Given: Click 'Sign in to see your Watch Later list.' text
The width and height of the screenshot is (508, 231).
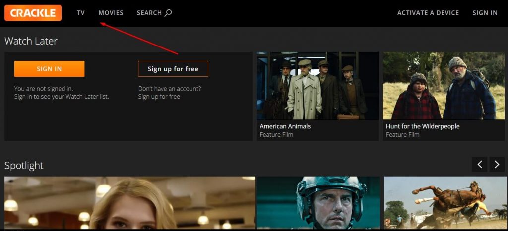Looking at the screenshot, I should coord(62,97).
